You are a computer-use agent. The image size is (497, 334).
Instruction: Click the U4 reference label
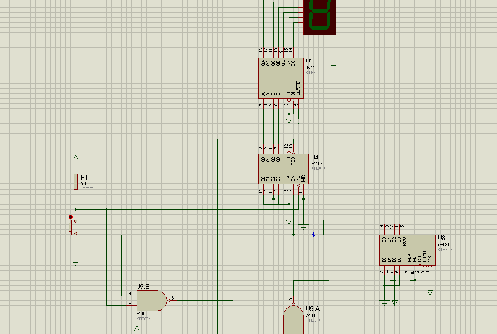pos(315,157)
